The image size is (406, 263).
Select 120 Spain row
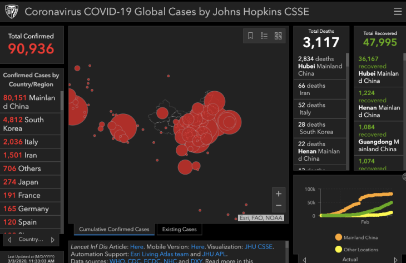pos(30,222)
